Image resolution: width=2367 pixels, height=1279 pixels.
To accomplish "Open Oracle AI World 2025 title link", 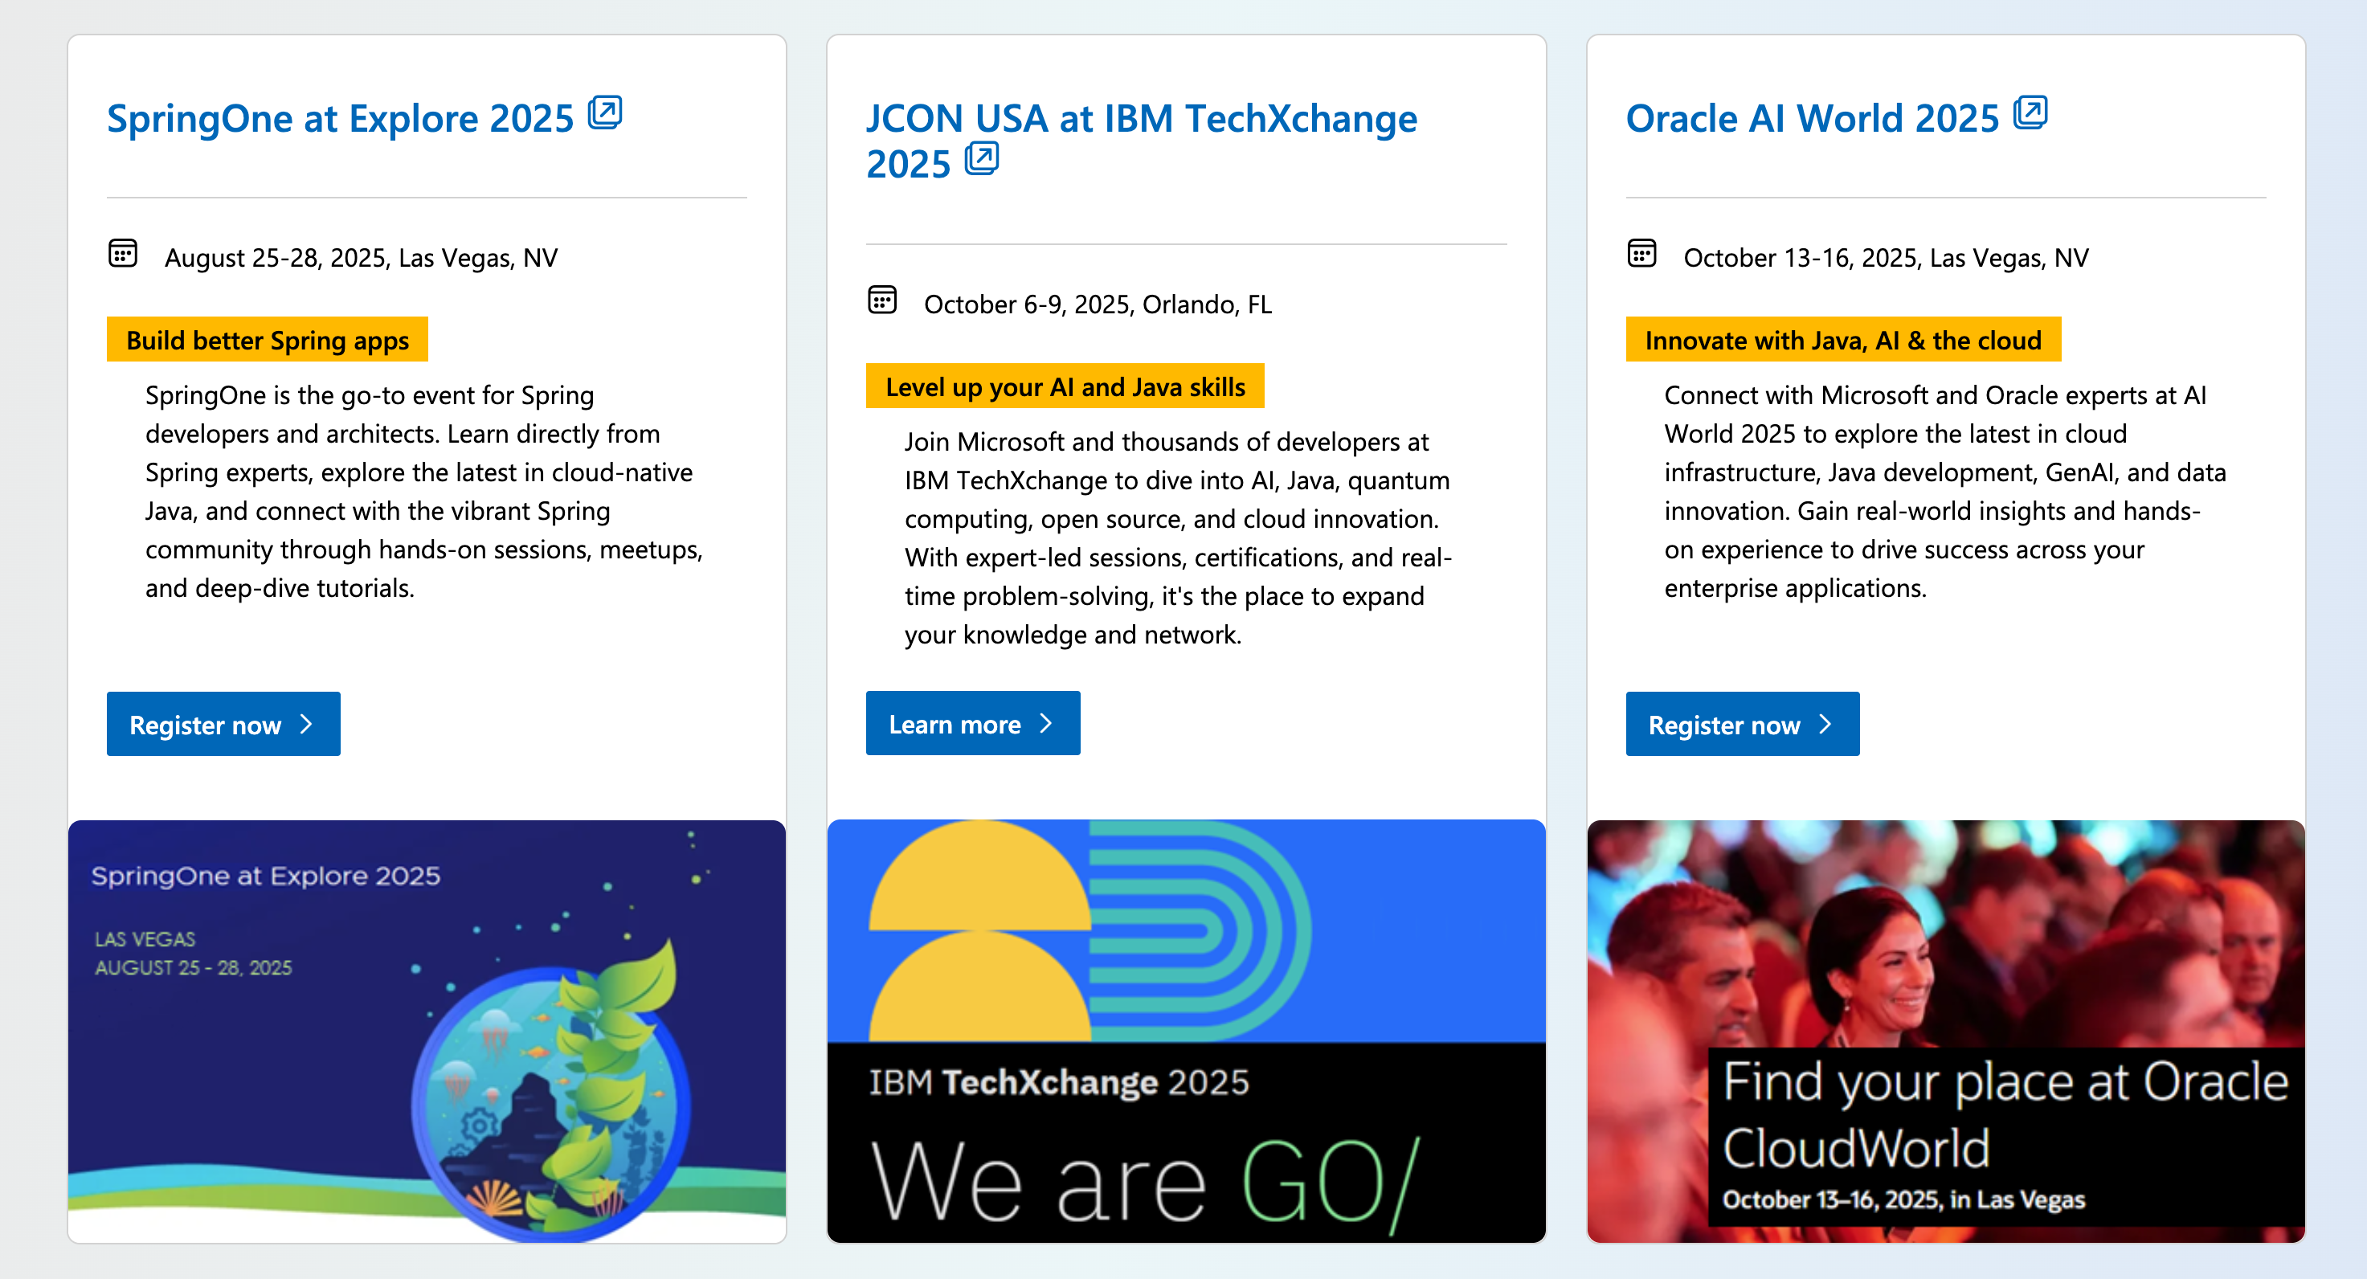I will (x=1811, y=120).
